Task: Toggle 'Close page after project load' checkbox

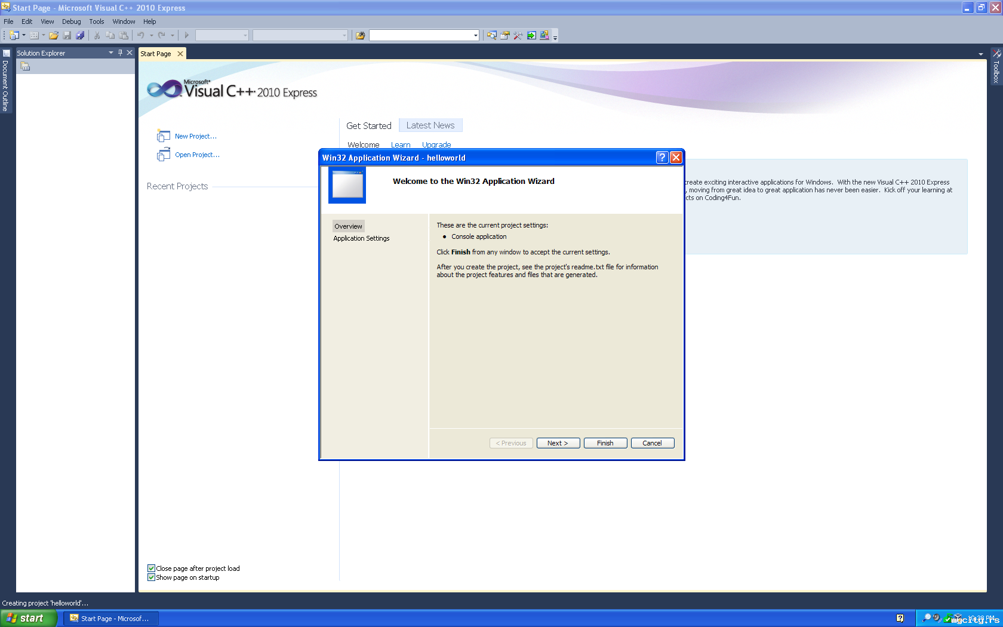Action: [x=151, y=568]
